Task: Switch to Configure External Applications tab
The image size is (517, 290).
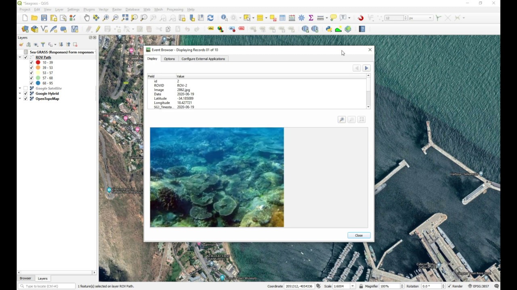Action: (203, 59)
